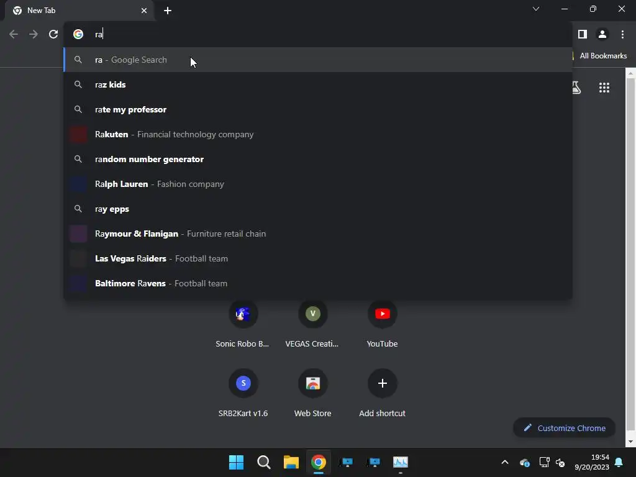The image size is (636, 477).
Task: Show hidden system tray icons
Action: click(x=504, y=462)
